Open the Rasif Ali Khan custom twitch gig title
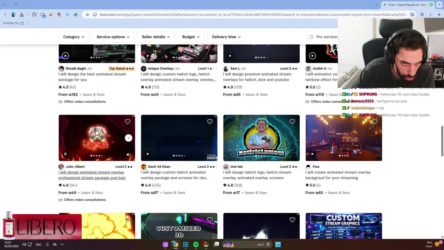 point(174,175)
